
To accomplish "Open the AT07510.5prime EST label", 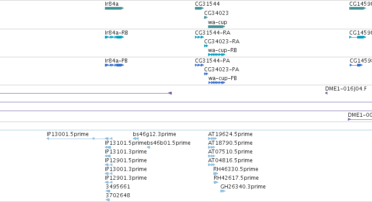I will [230, 151].
